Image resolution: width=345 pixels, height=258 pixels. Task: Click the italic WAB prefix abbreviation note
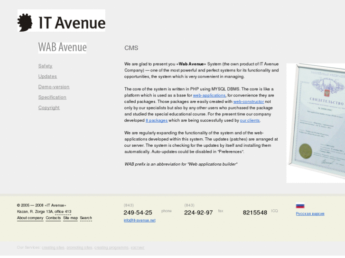(x=181, y=164)
